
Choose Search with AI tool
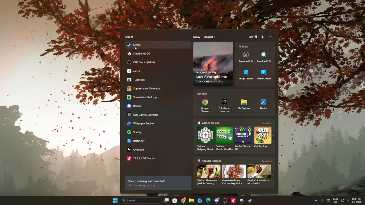(264, 57)
